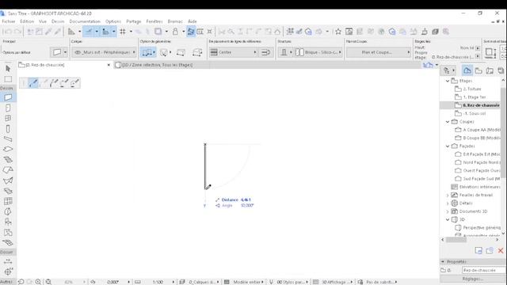Click the Rez-de-chaussée name field in properties
This screenshot has width=507, height=285.
484,270
